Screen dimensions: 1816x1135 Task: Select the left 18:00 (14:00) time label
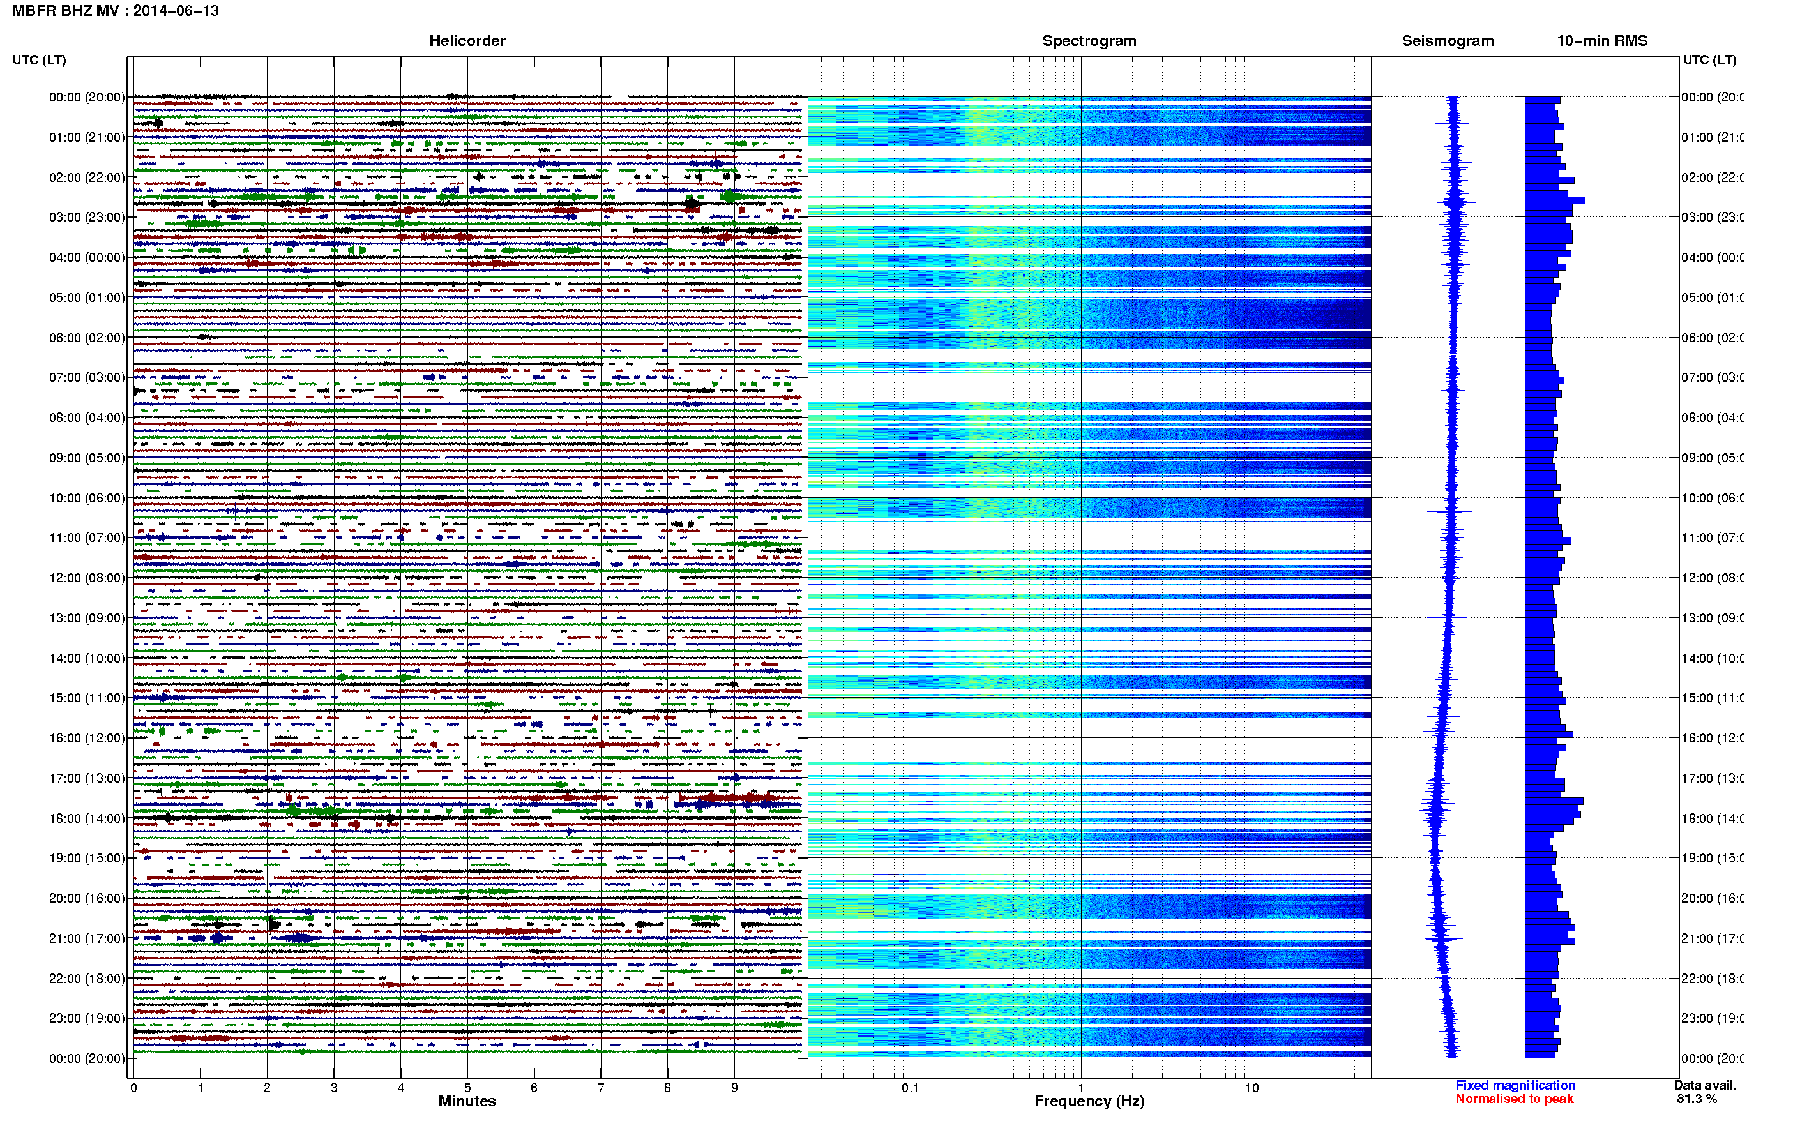(x=87, y=818)
